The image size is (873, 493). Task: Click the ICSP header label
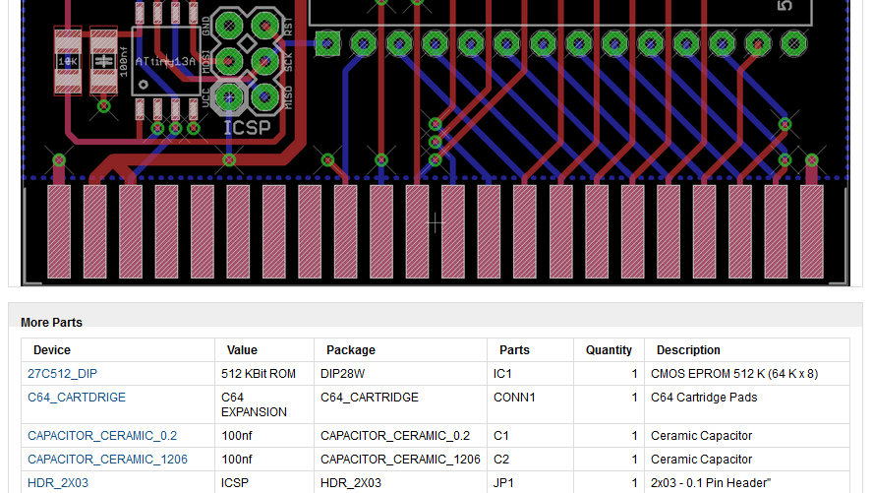(x=247, y=128)
